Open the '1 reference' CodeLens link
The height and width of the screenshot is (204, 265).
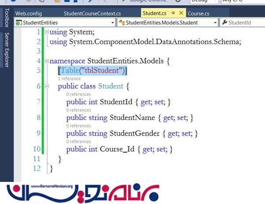(x=69, y=79)
